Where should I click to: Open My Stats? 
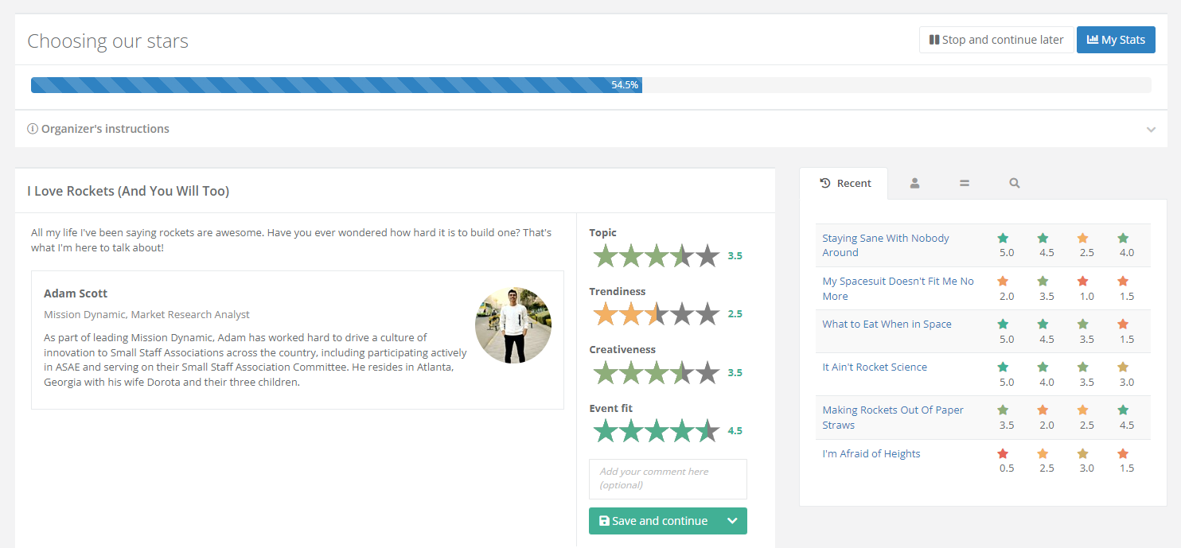[1115, 40]
